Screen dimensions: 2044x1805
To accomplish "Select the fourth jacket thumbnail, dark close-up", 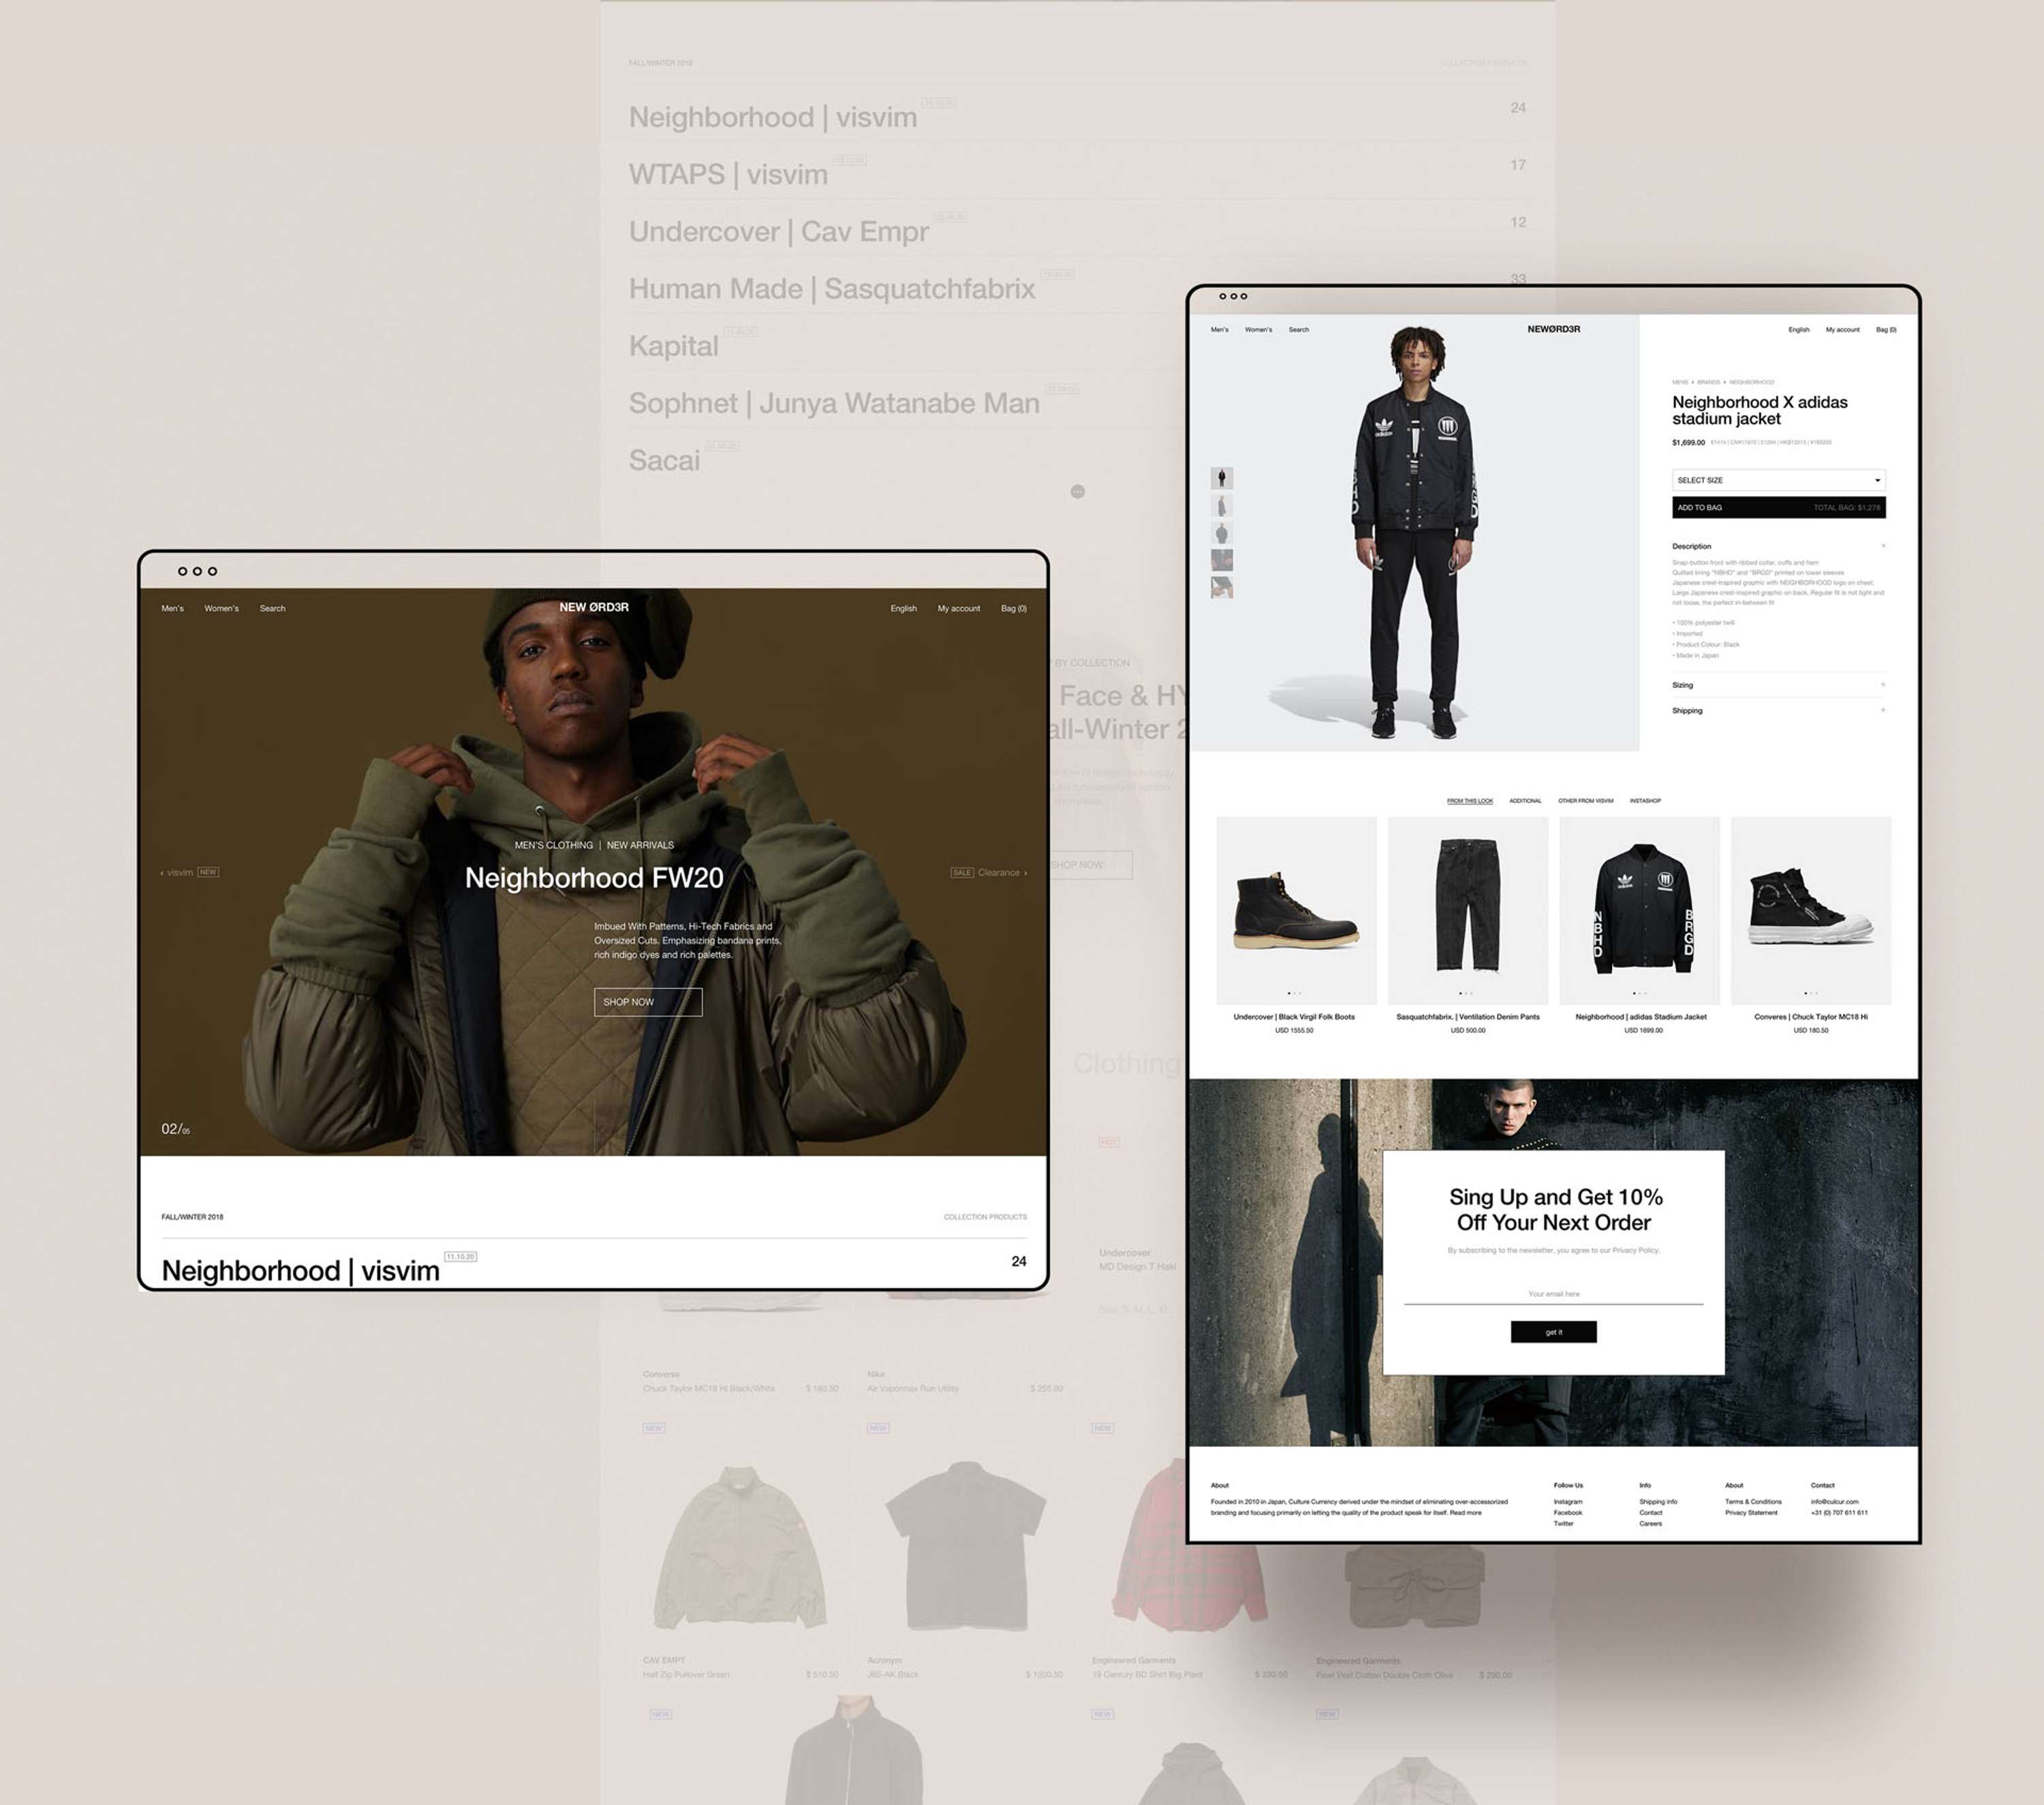I will click(1222, 560).
